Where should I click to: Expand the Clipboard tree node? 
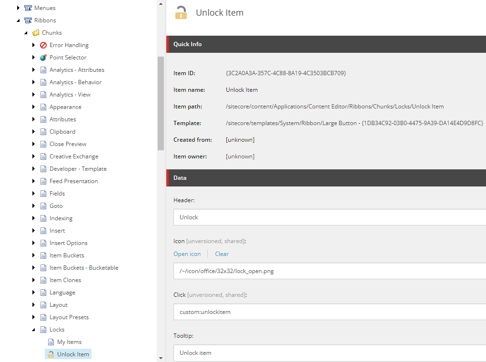(x=34, y=132)
